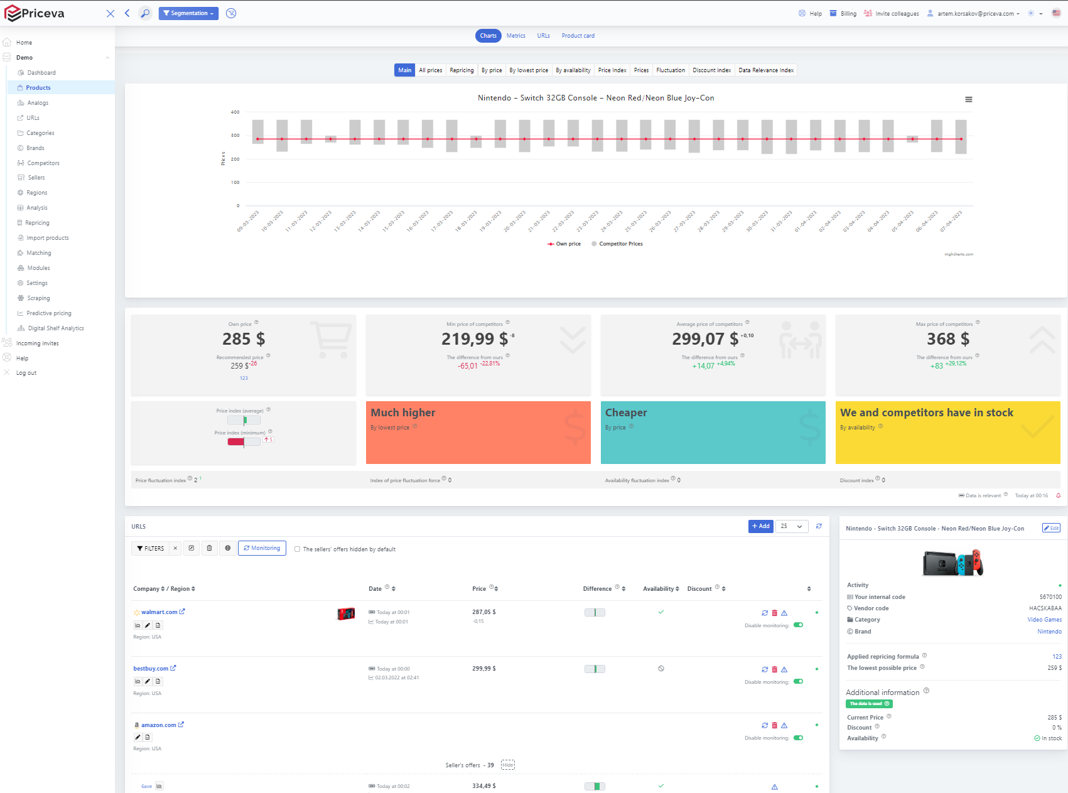Click the globe icon in the URLs toolbar
The image size is (1068, 793).
227,548
